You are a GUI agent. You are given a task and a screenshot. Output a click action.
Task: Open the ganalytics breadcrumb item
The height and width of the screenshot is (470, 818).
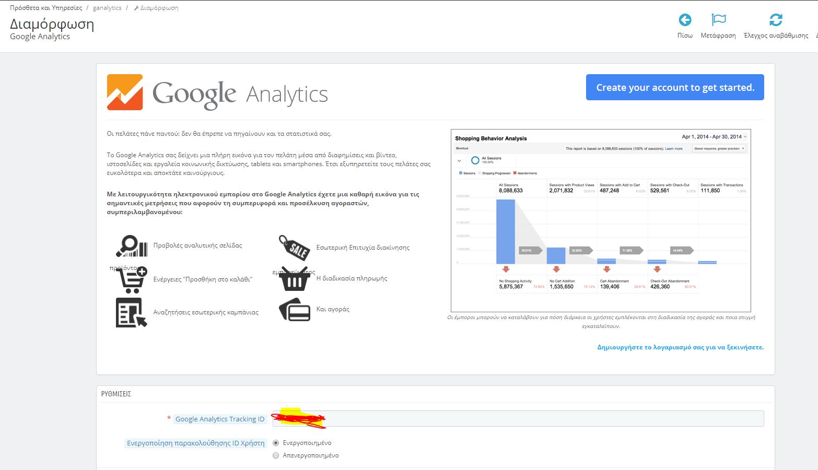coord(107,8)
